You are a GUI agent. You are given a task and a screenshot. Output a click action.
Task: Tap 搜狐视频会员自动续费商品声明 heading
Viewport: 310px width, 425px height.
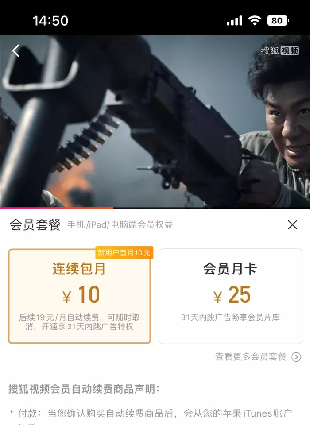(x=84, y=389)
